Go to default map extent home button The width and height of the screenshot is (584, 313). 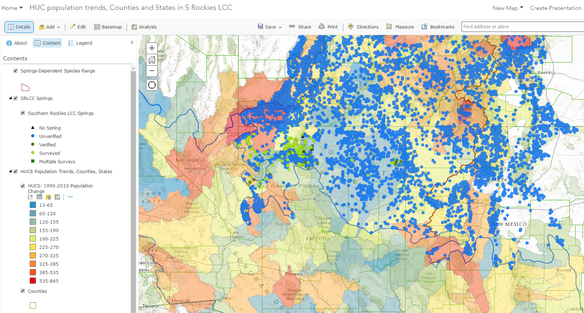[152, 59]
